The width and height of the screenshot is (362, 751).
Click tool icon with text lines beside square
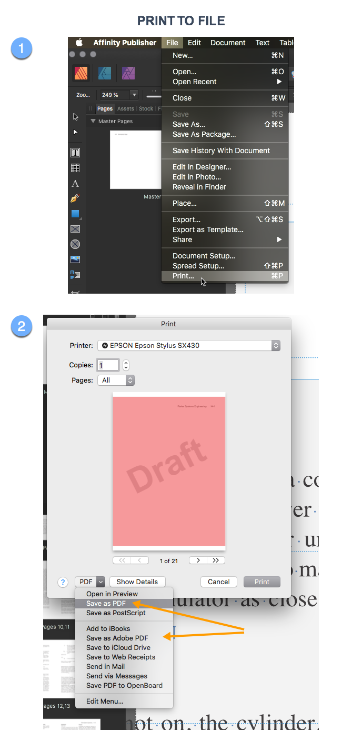[75, 275]
